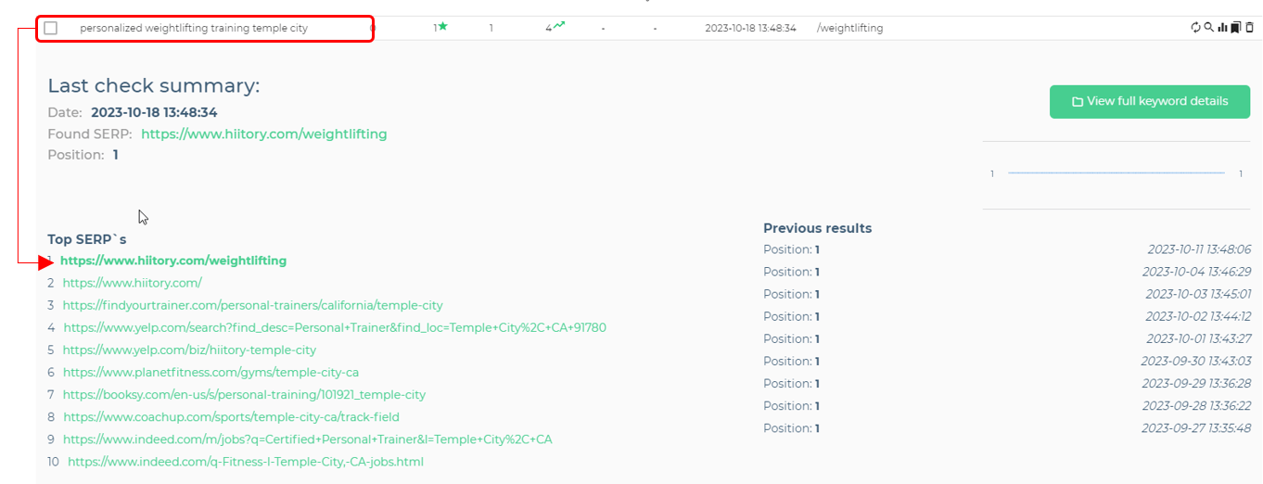Open the booksy.com personal-training link

(244, 395)
